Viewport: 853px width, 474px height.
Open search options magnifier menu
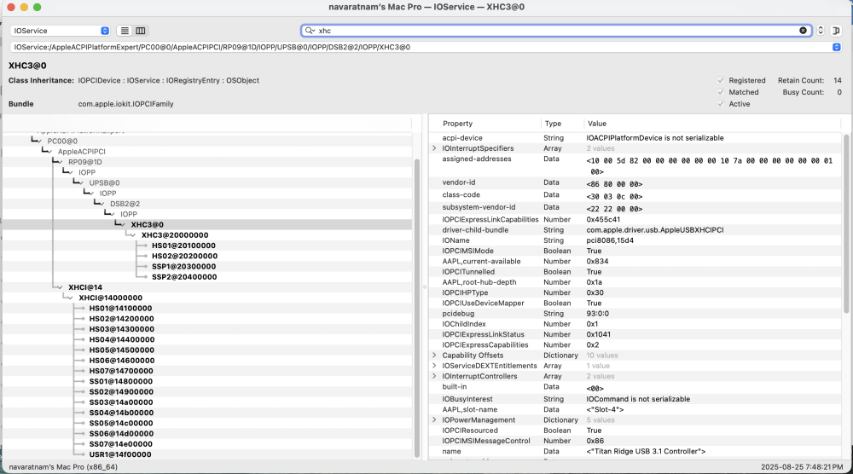coord(310,31)
